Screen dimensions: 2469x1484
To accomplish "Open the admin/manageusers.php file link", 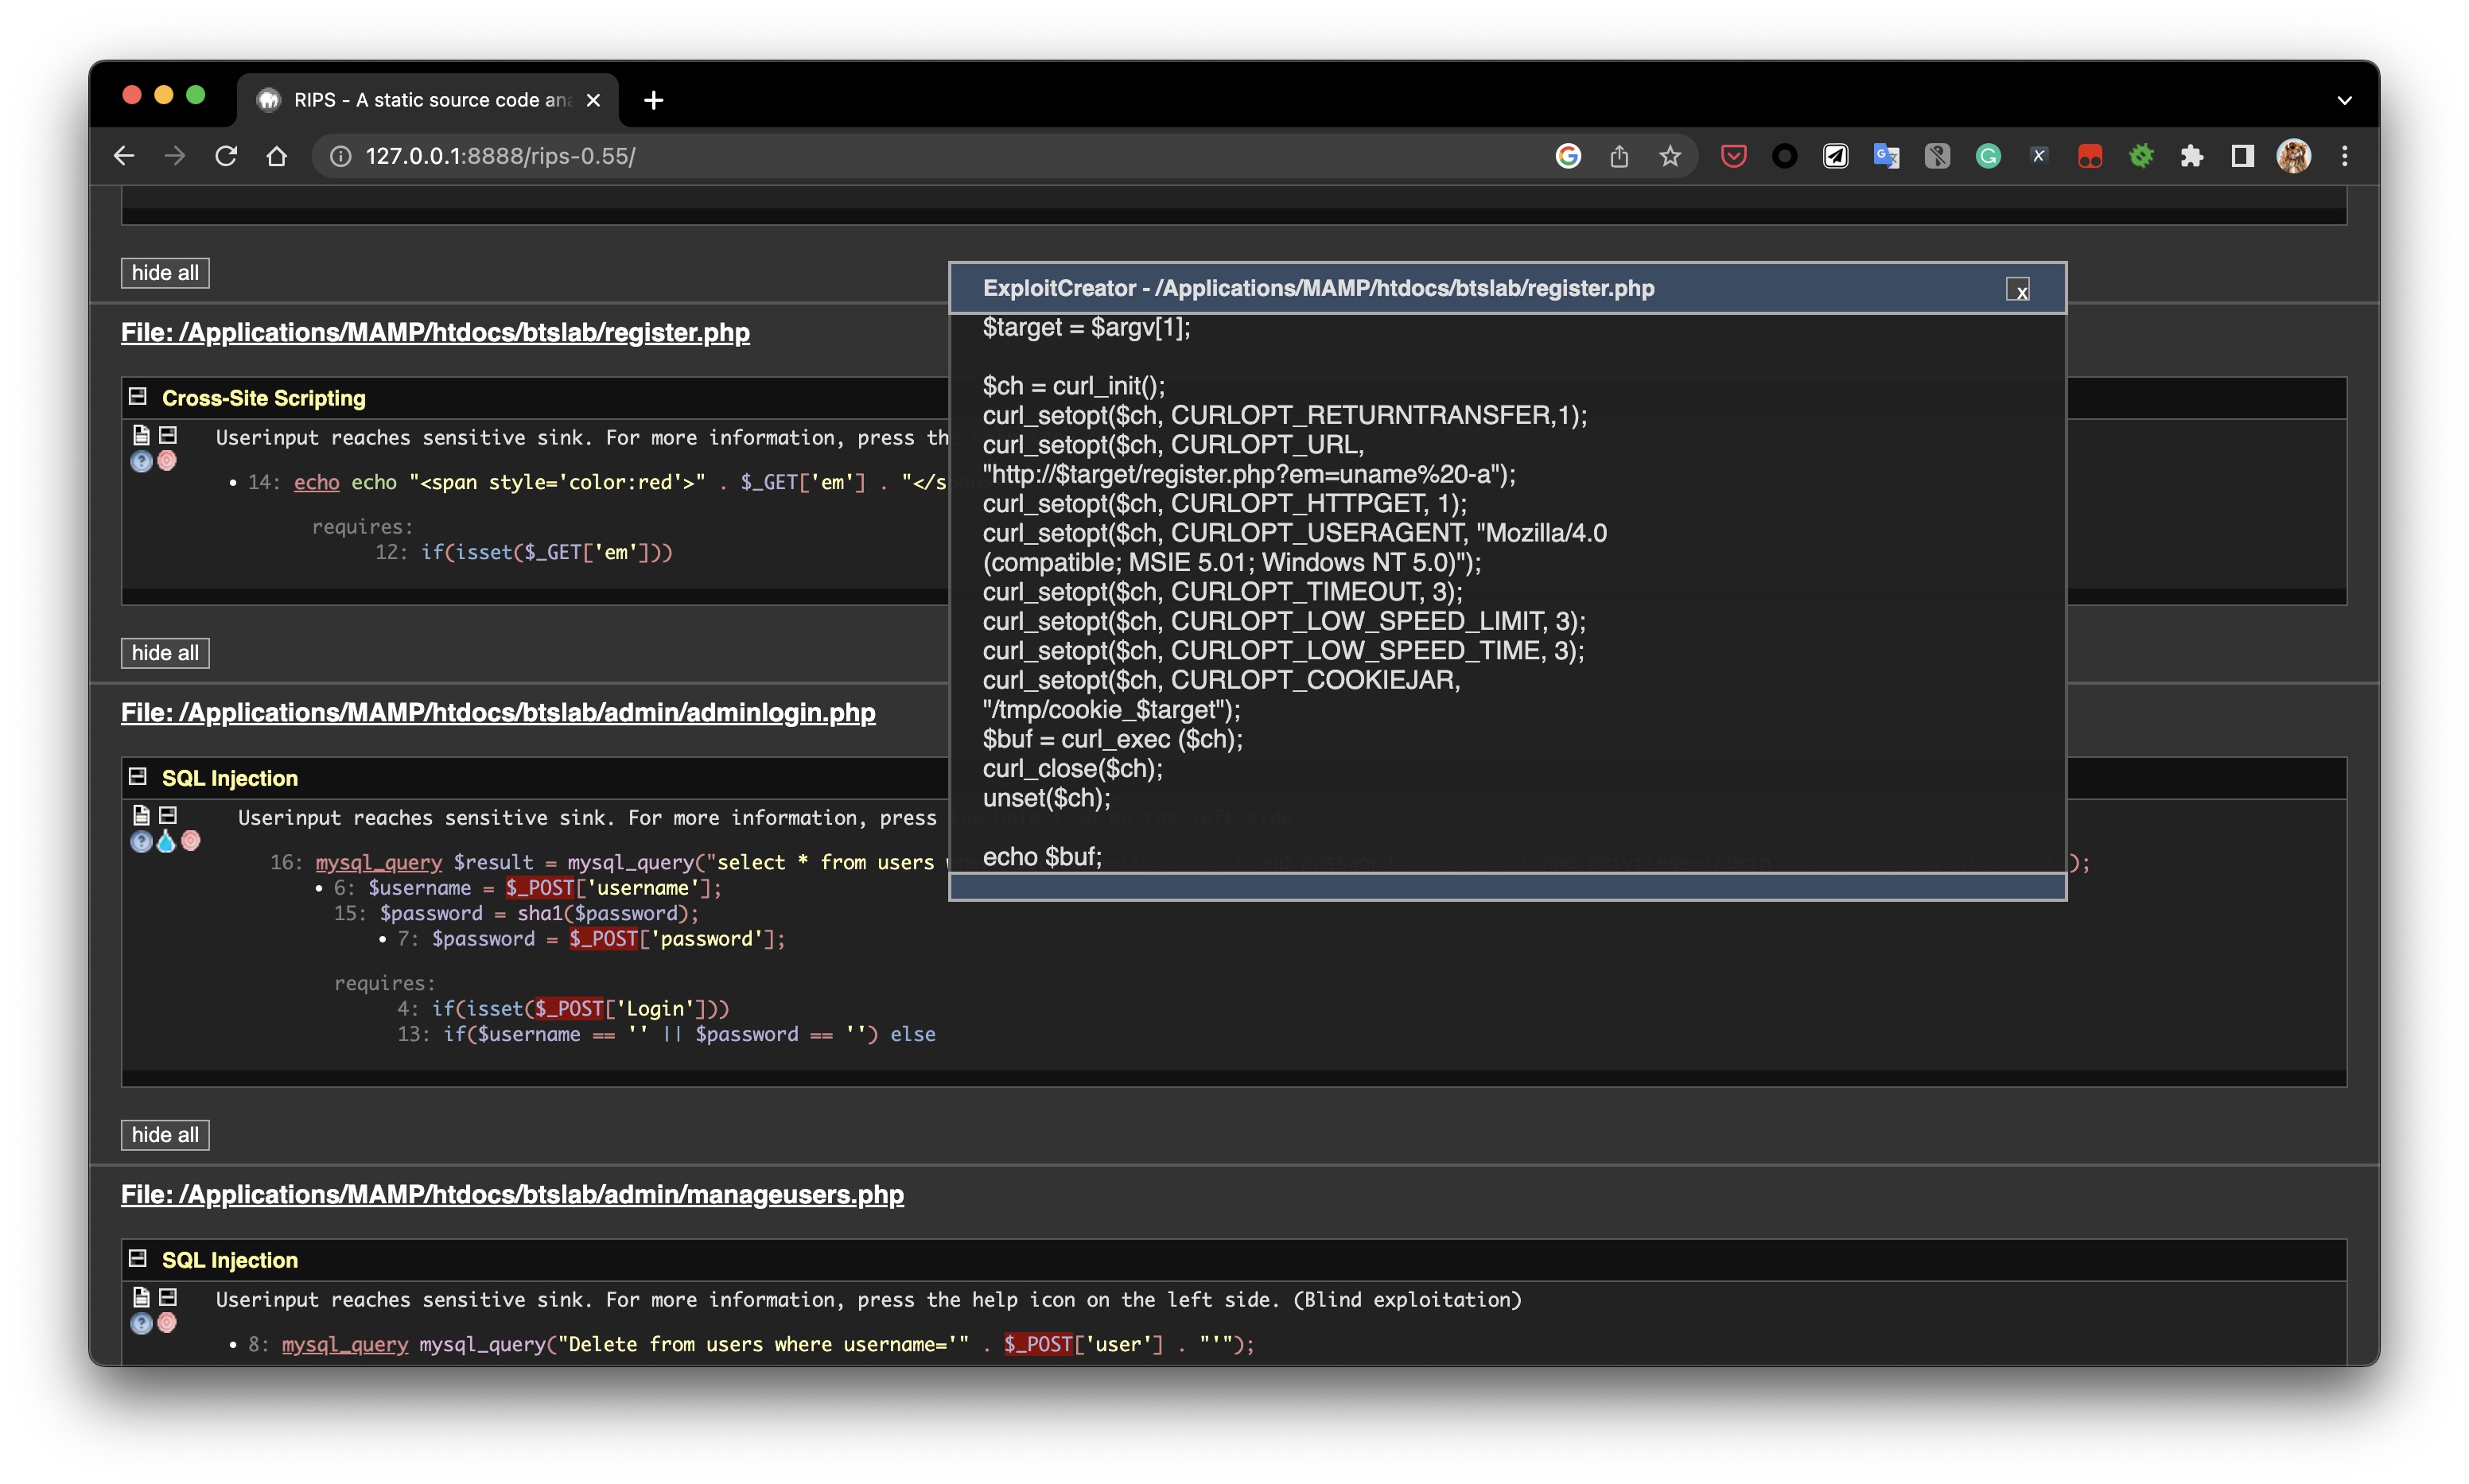I will coord(512,1194).
